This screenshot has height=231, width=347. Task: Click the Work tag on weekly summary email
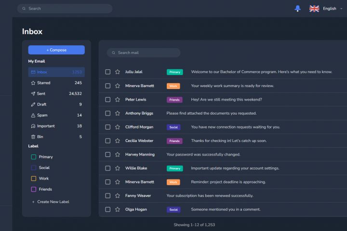pos(173,86)
